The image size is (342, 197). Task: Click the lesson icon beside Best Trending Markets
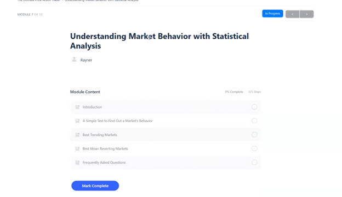pos(77,135)
